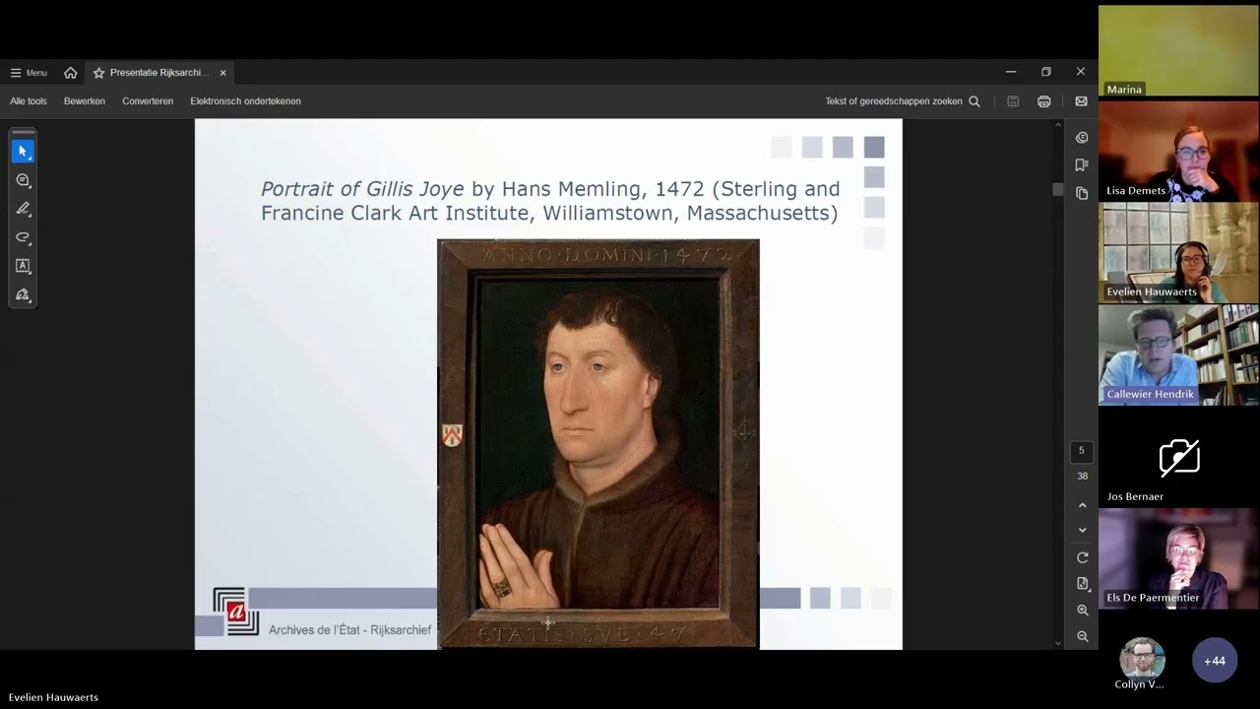Zoom in with the plus magnifier
Screen dimensions: 1260x709
pyautogui.click(x=1082, y=611)
